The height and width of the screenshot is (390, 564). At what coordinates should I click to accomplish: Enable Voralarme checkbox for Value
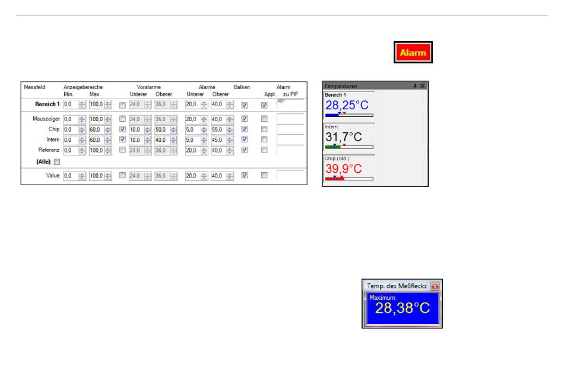pos(123,175)
